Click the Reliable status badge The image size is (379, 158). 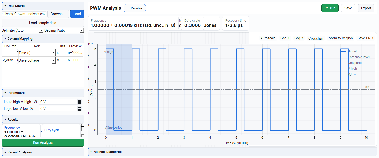pyautogui.click(x=135, y=8)
